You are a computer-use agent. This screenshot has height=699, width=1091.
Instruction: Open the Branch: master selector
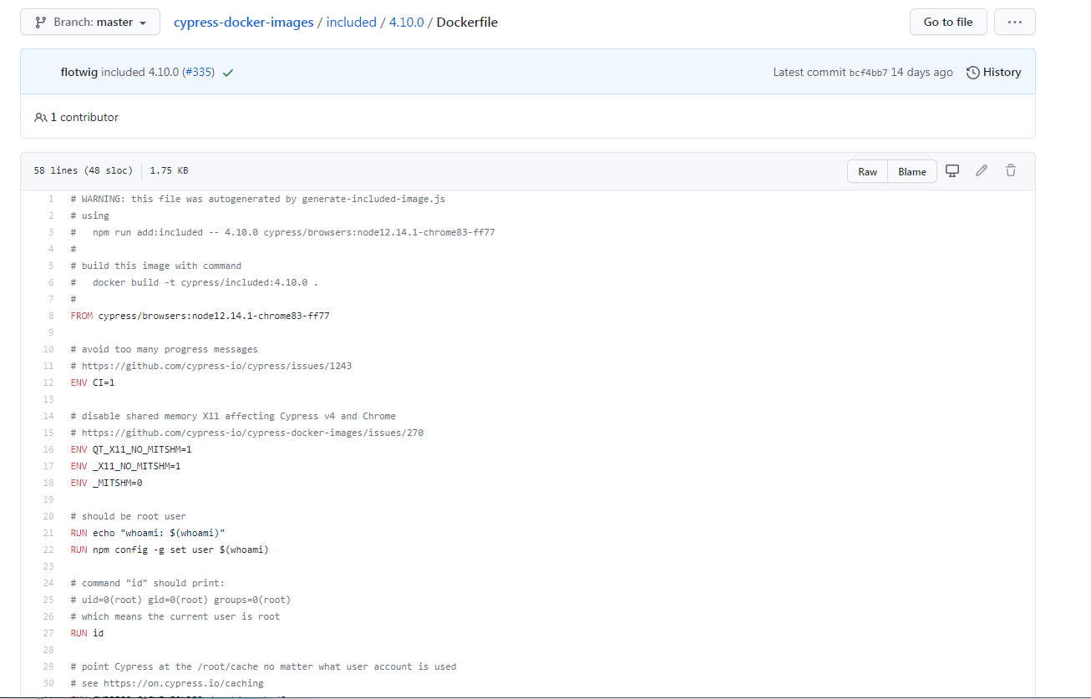coord(89,22)
